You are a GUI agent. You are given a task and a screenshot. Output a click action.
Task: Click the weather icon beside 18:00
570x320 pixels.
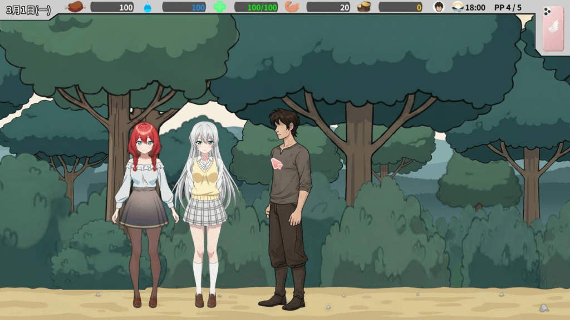457,7
